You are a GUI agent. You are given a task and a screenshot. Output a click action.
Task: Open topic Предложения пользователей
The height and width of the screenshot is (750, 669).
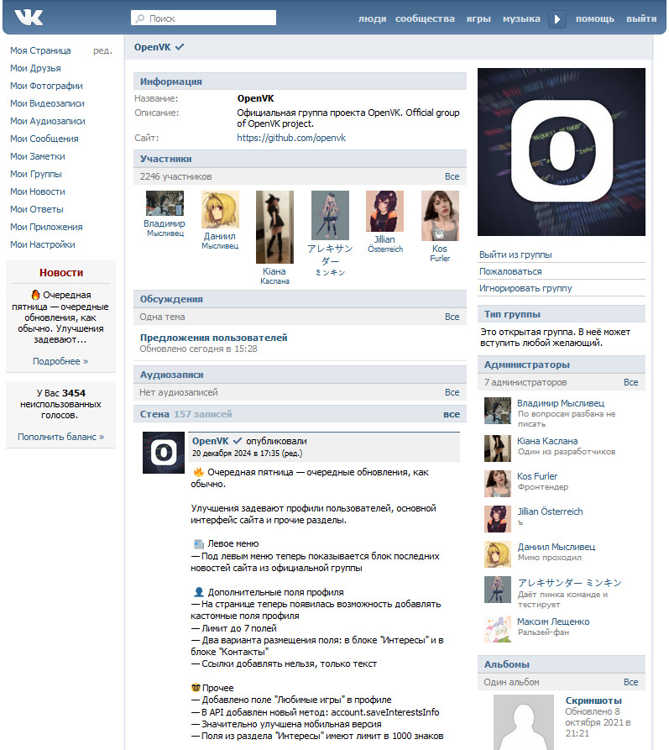click(213, 338)
